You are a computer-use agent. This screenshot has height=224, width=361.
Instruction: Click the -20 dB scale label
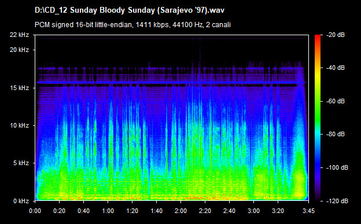pos(335,35)
